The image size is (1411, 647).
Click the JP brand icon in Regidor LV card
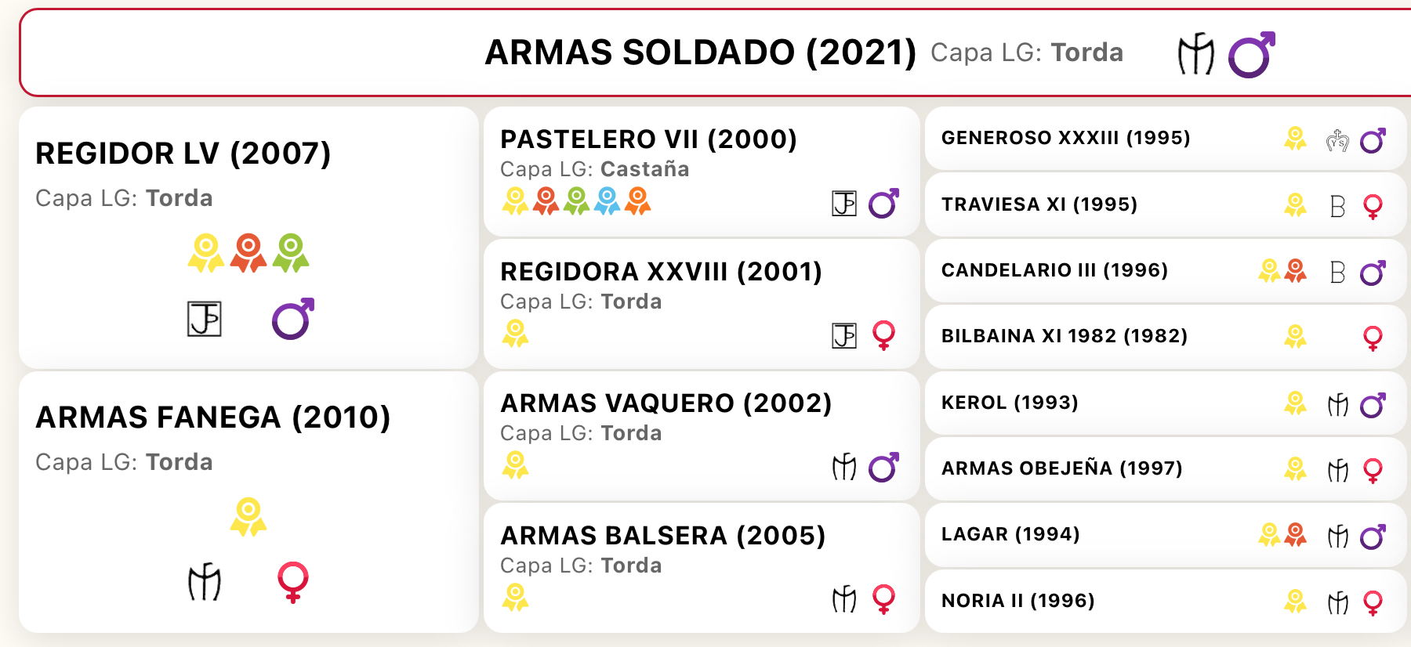(x=205, y=319)
